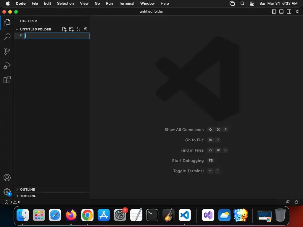The height and width of the screenshot is (227, 303).
Task: Open the notifications bell in status bar
Action: [x=296, y=202]
